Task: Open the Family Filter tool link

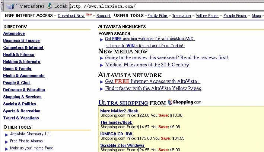Action: [x=158, y=16]
